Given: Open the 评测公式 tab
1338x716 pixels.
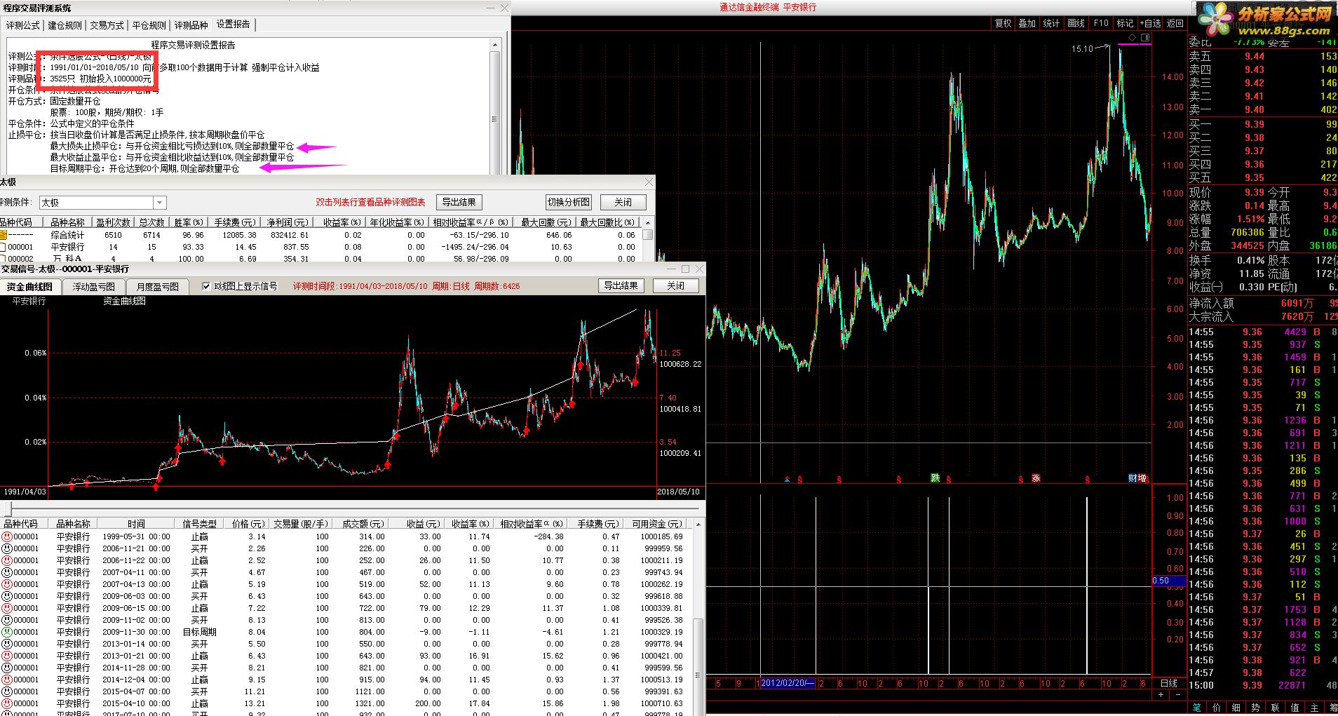Looking at the screenshot, I should point(23,25).
